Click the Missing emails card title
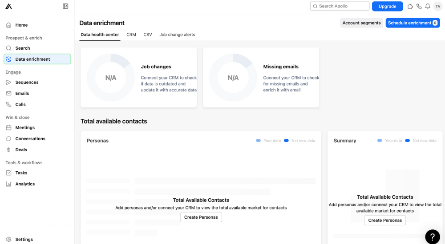The image size is (445, 244). click(281, 67)
